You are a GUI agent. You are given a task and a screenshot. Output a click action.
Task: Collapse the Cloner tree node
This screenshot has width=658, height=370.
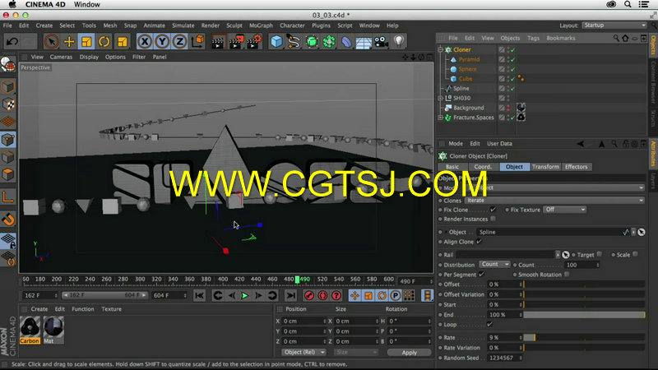tap(440, 49)
